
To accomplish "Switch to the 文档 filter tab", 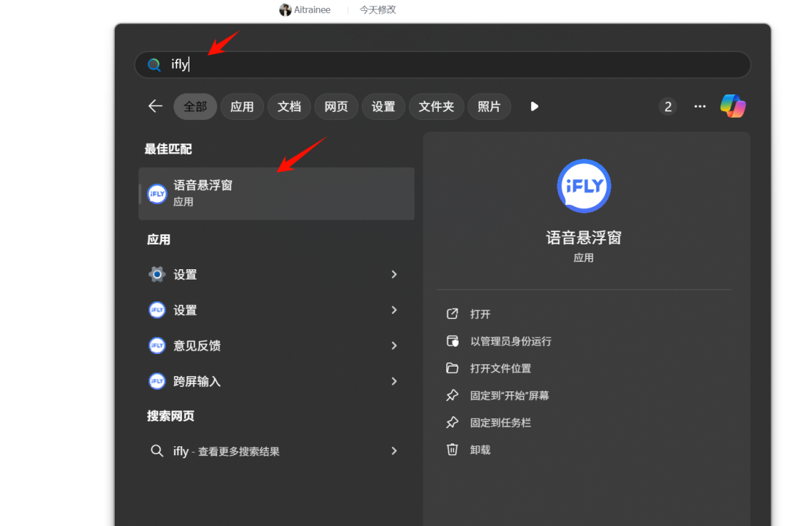I will pyautogui.click(x=289, y=107).
